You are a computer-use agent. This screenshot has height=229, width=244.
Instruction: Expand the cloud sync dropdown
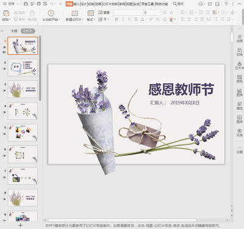tap(204, 4)
